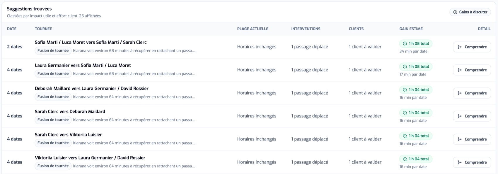Select title Sarah Clerc vers Viktoriia Luisier

pyautogui.click(x=68, y=135)
